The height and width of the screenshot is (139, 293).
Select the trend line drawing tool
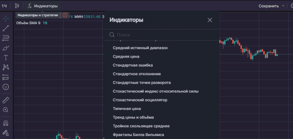click(6, 28)
